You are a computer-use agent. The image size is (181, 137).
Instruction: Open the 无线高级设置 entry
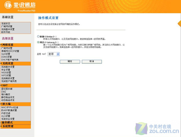(8, 78)
